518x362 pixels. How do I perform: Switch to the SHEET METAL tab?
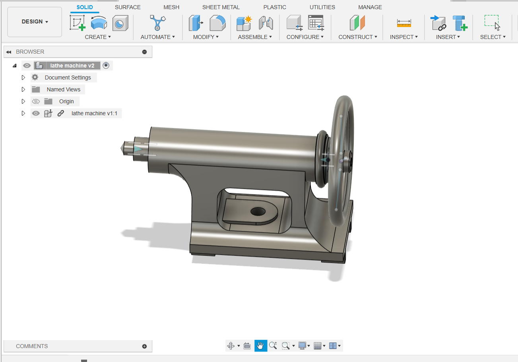(221, 7)
